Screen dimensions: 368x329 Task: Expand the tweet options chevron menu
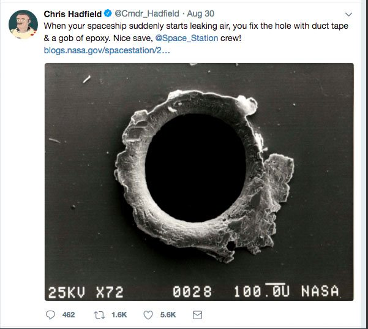(x=349, y=15)
